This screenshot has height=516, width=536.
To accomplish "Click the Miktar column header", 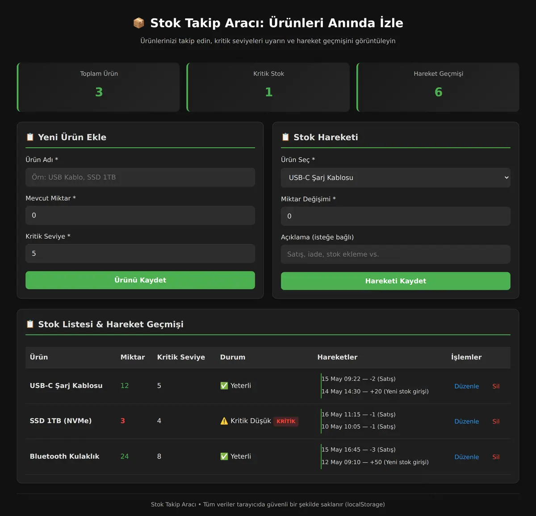I will tap(133, 357).
